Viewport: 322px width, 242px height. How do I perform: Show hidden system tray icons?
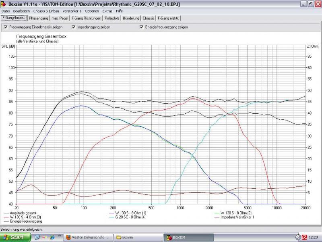coord(298,237)
